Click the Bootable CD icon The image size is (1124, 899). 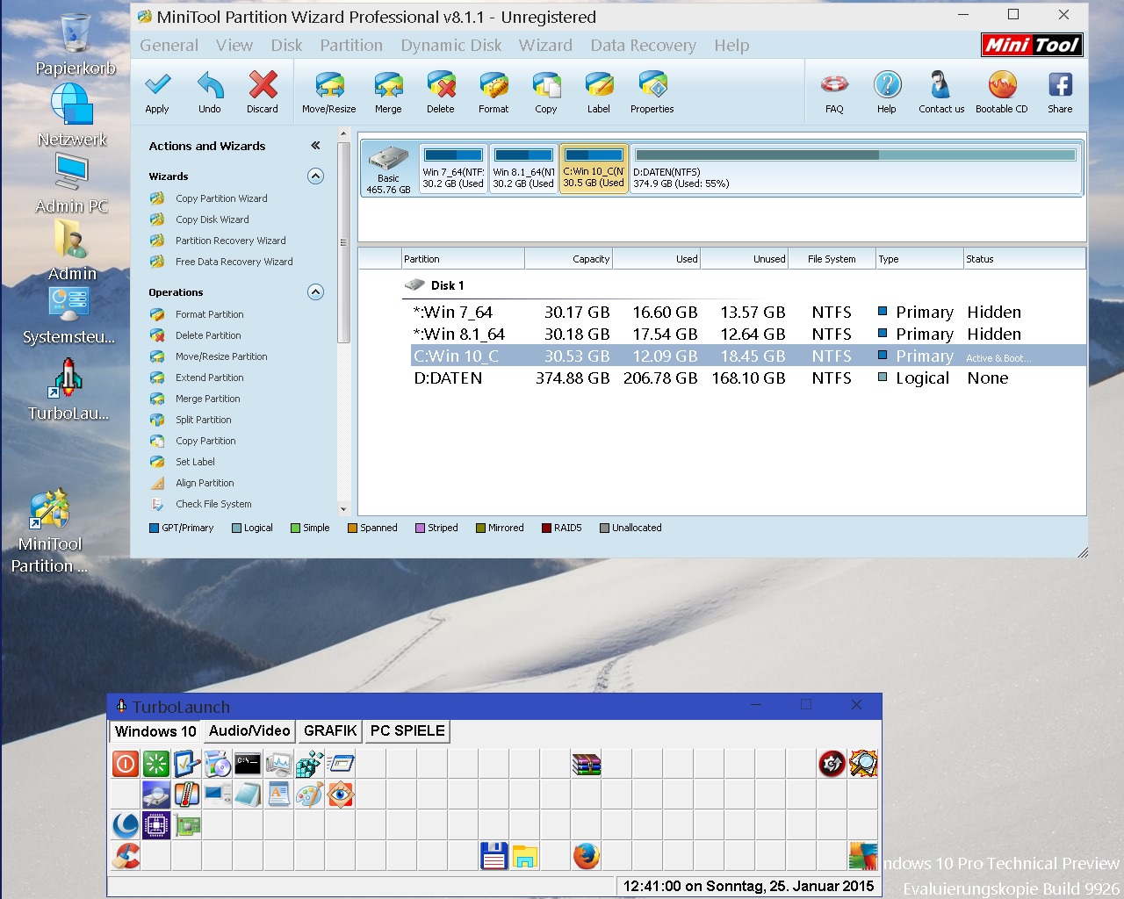pos(1002,85)
